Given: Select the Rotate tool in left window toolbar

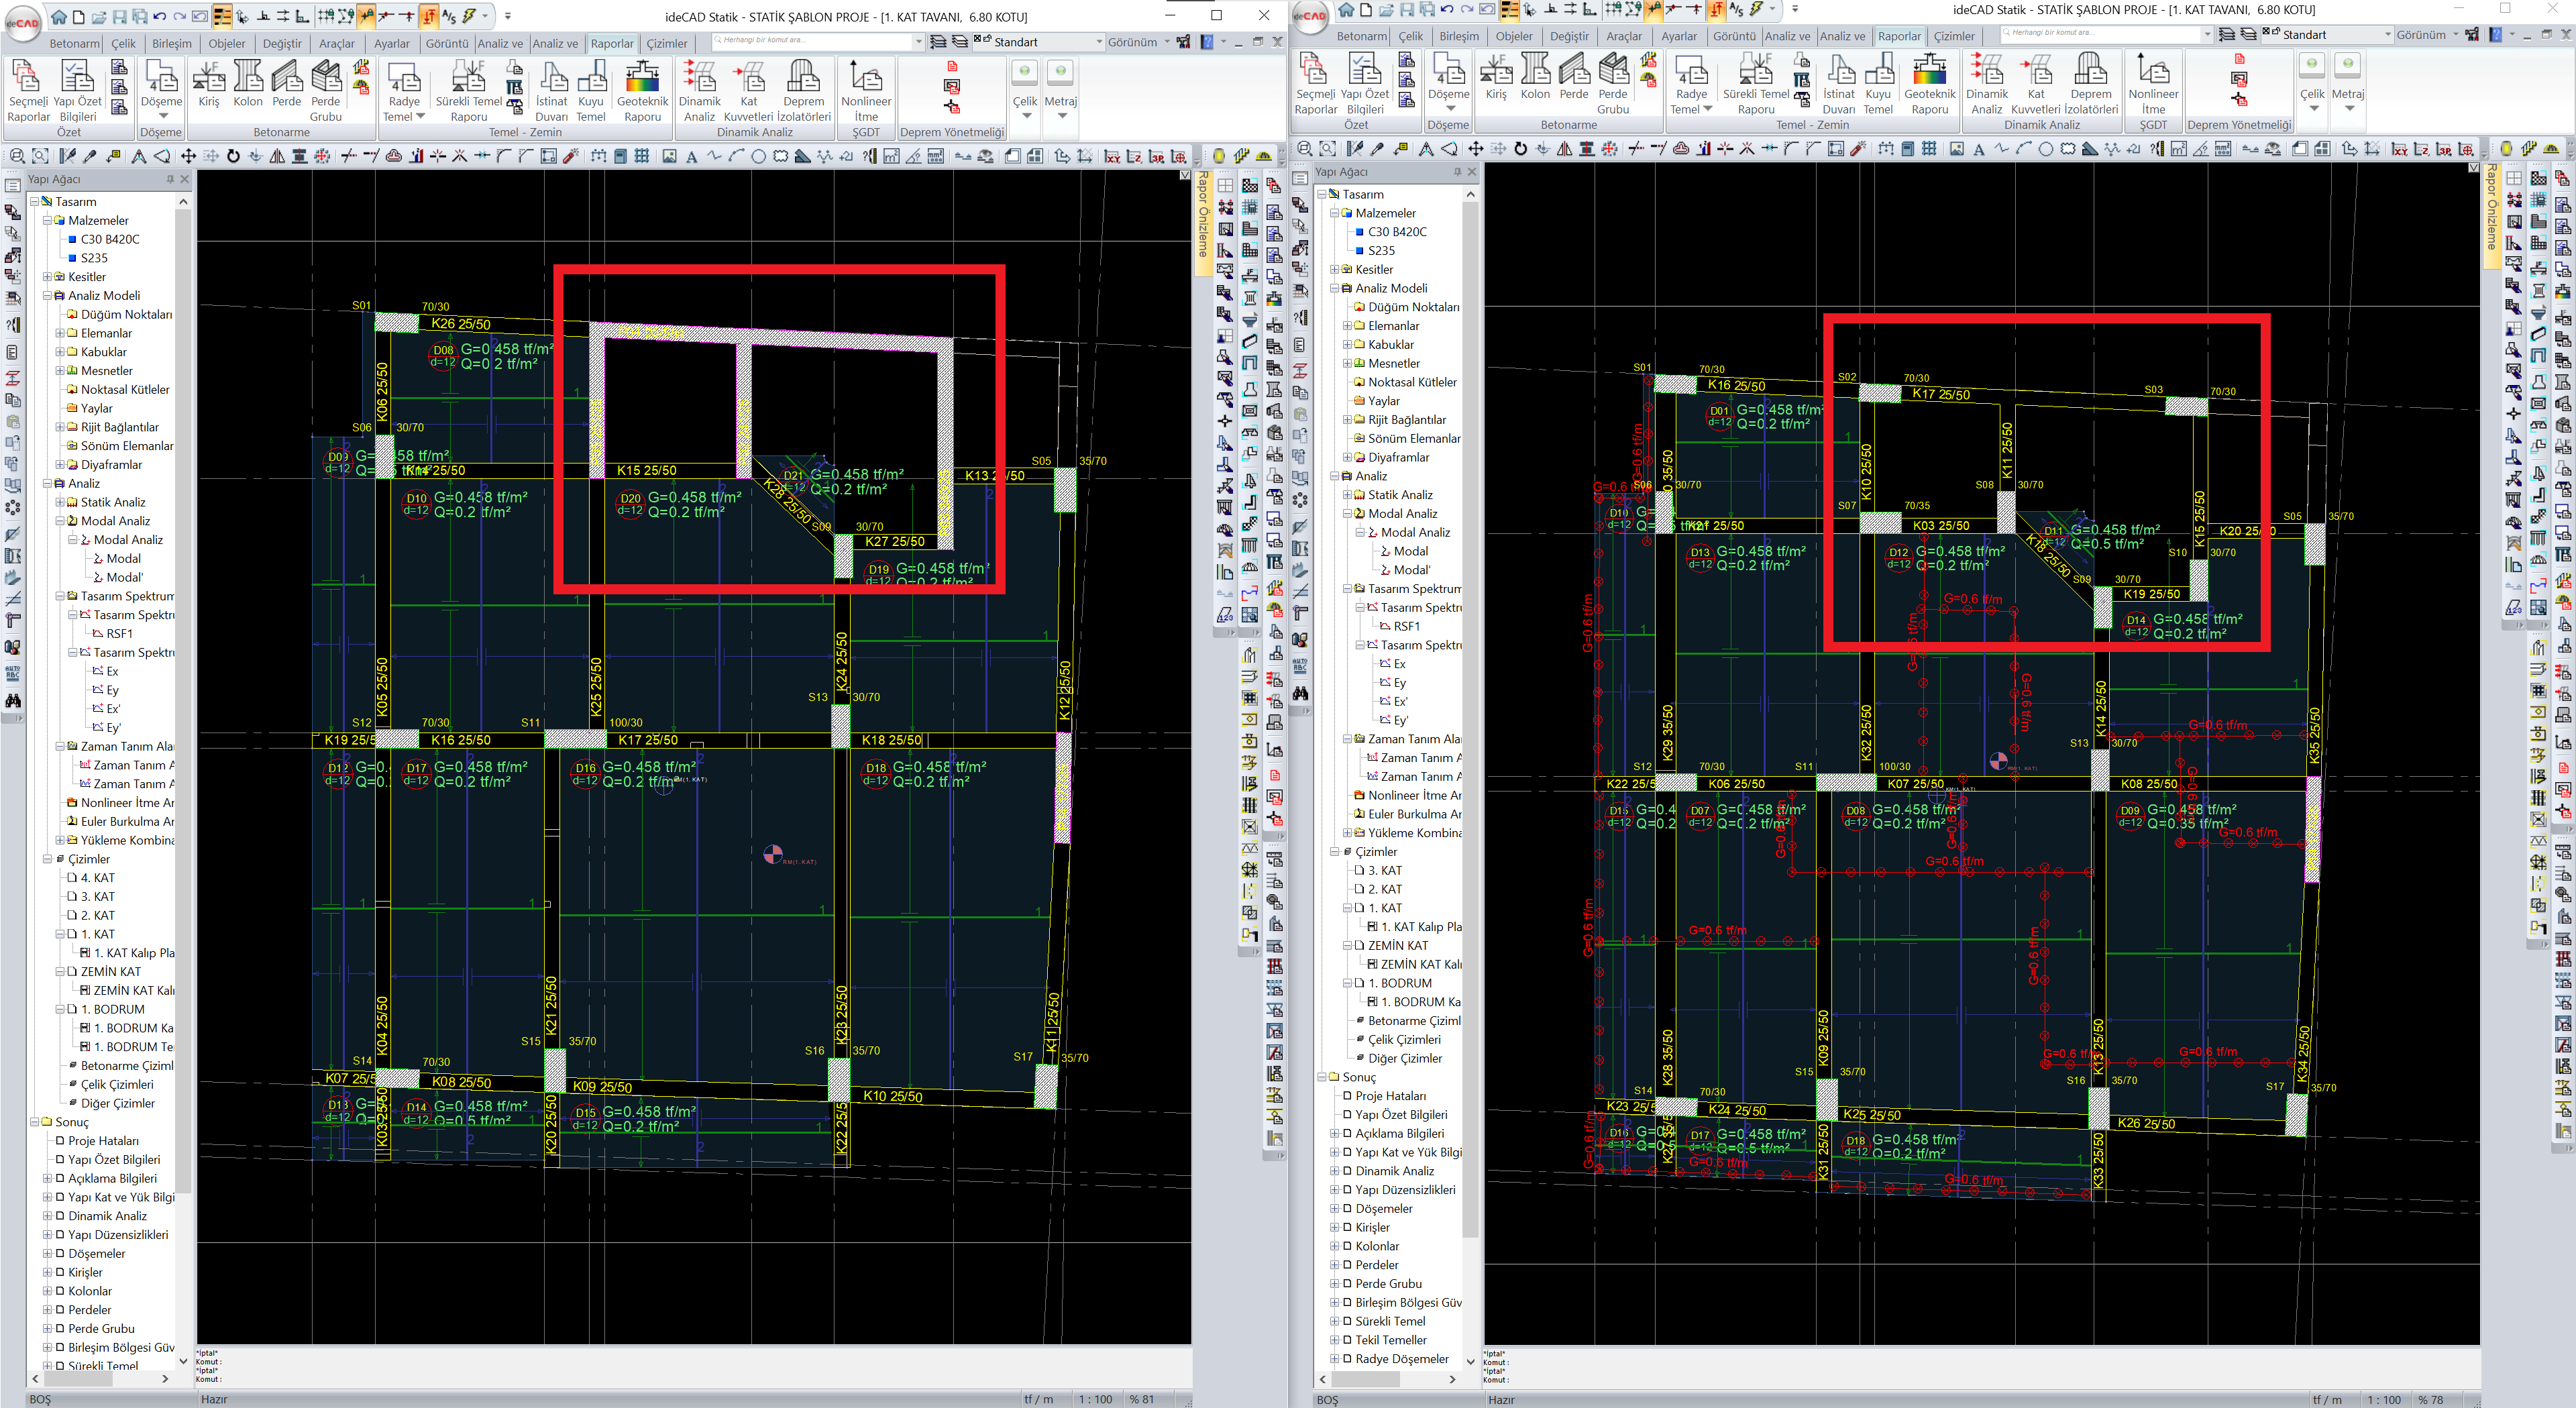Looking at the screenshot, I should pos(233,156).
